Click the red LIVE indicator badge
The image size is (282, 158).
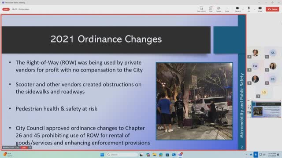pyautogui.click(x=6, y=9)
